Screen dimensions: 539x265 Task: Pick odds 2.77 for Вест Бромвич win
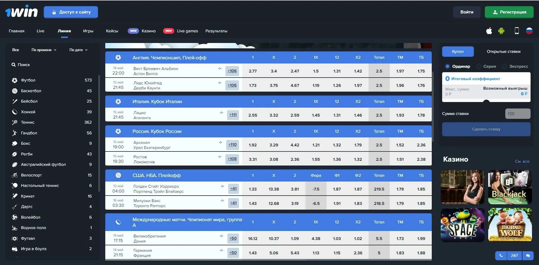[x=253, y=71]
